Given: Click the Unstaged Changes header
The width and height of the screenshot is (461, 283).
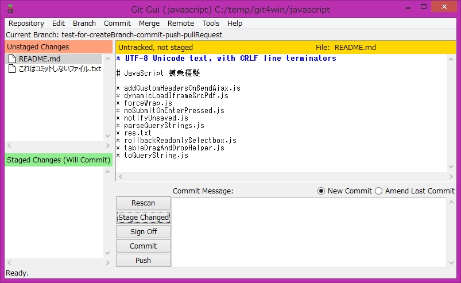Looking at the screenshot, I should (x=59, y=47).
